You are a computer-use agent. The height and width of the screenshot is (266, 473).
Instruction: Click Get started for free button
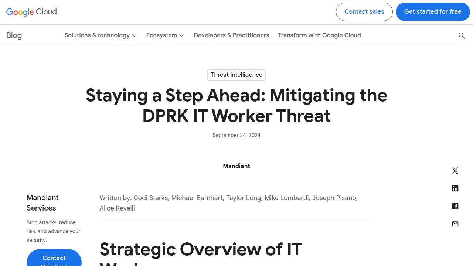point(433,12)
